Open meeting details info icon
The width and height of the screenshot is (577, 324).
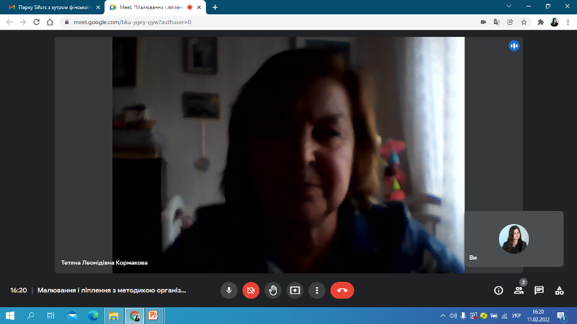pyautogui.click(x=498, y=290)
